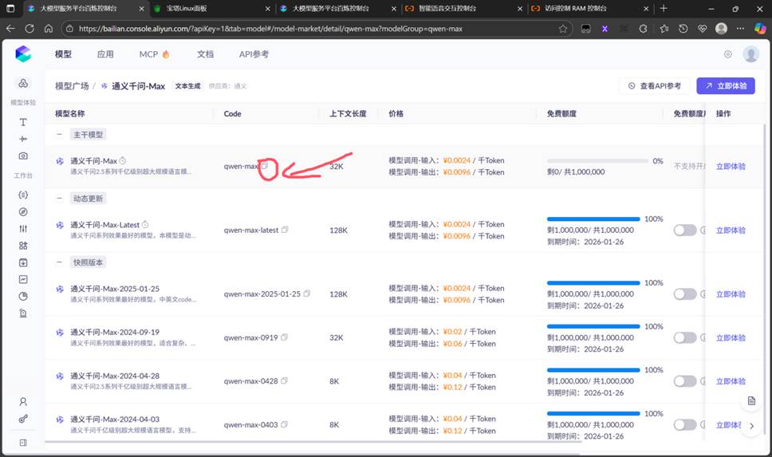Collapse the 主干模型 group
The width and height of the screenshot is (772, 457).
click(x=61, y=135)
